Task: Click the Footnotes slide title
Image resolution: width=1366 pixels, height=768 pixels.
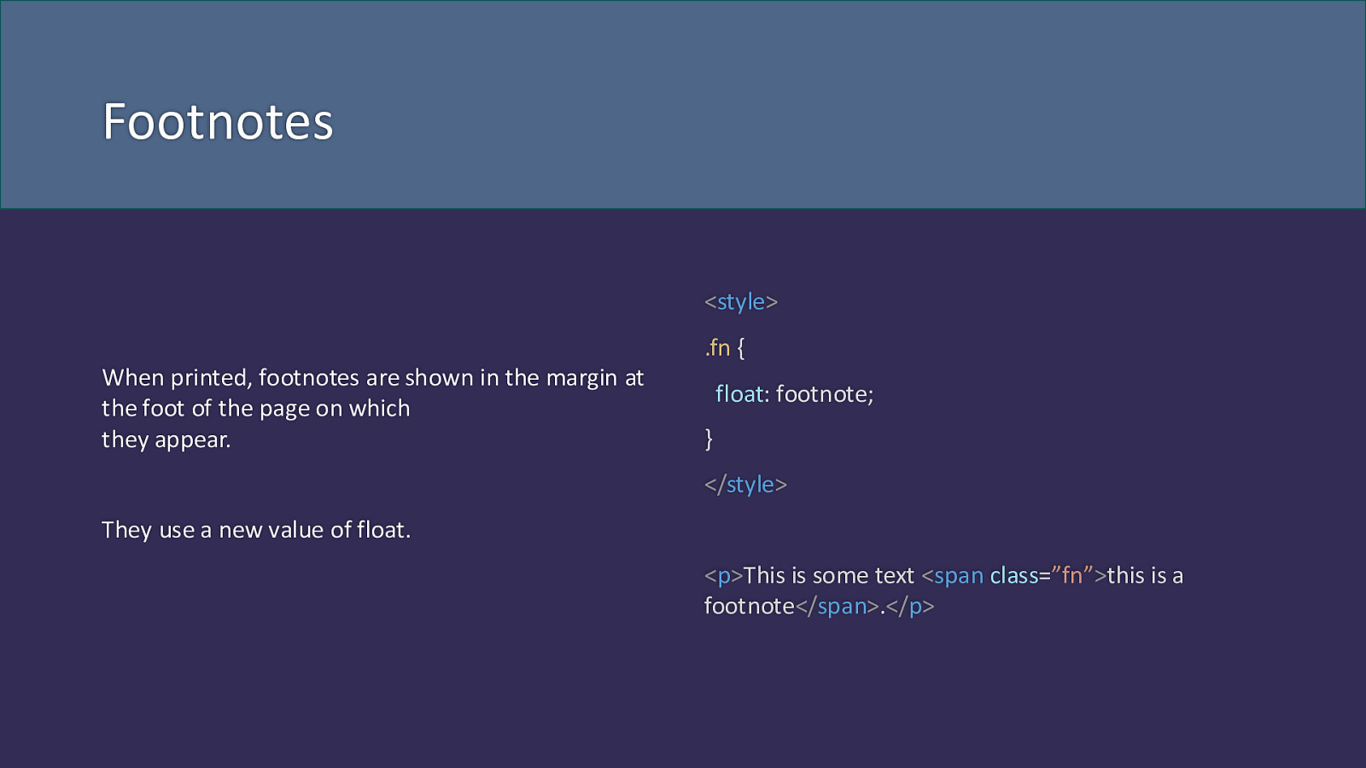Action: 218,122
